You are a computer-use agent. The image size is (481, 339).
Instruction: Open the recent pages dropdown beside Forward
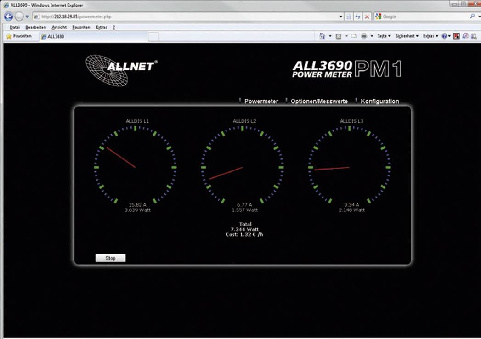point(27,17)
